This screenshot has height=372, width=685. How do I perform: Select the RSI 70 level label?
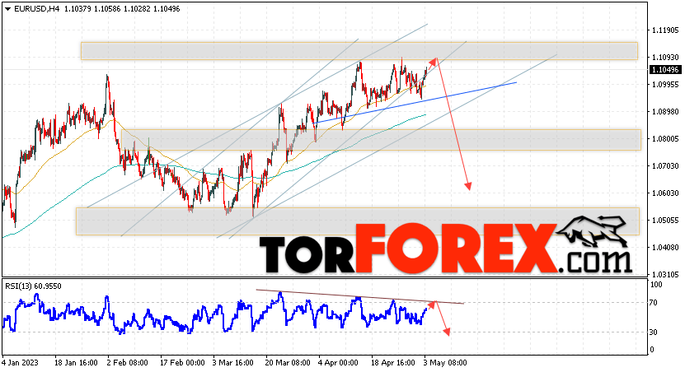pos(654,303)
